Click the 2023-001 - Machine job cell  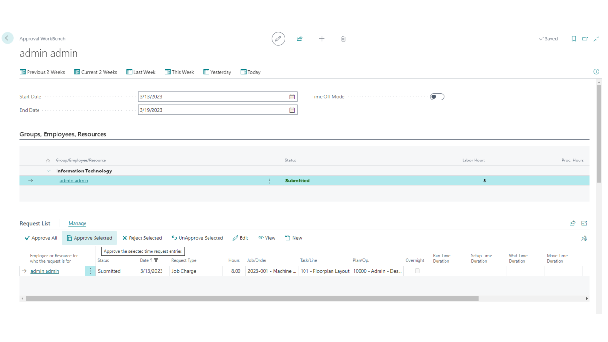pyautogui.click(x=272, y=271)
